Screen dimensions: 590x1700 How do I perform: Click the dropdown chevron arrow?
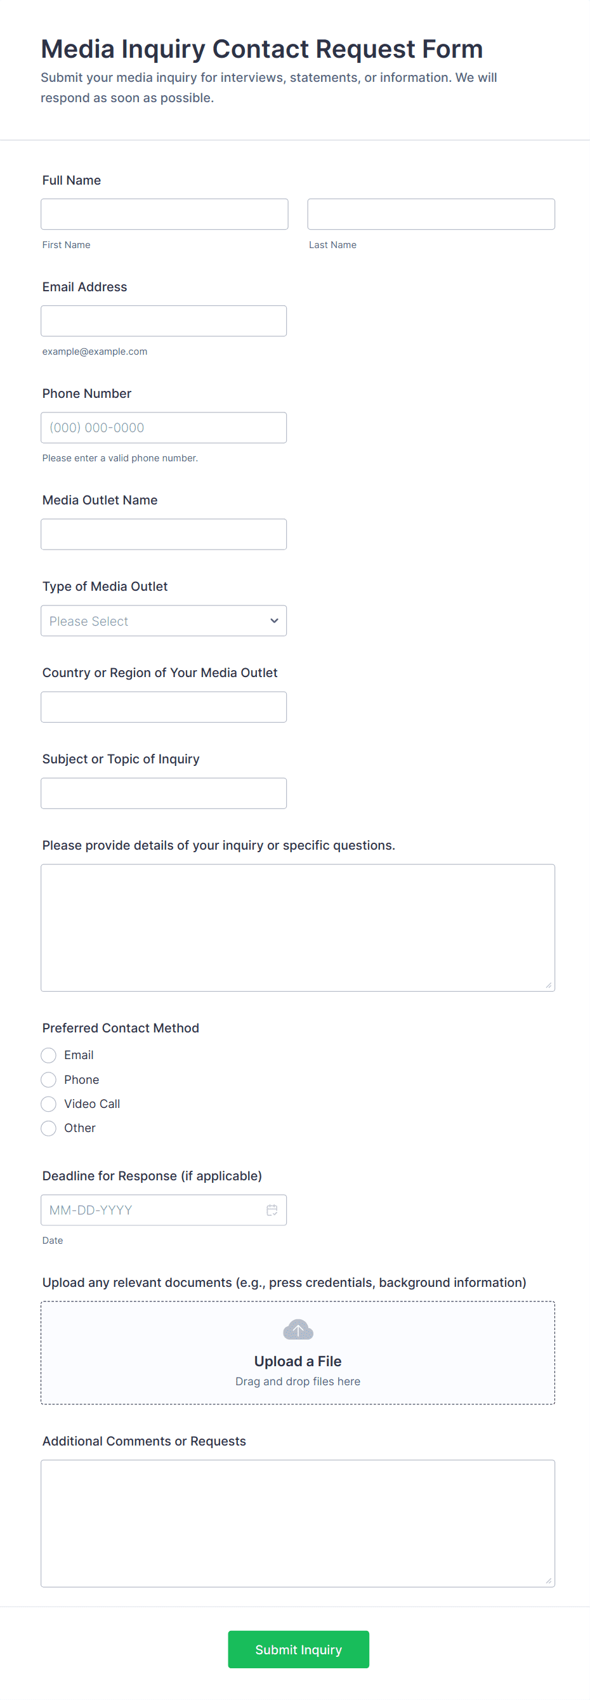[x=274, y=621]
